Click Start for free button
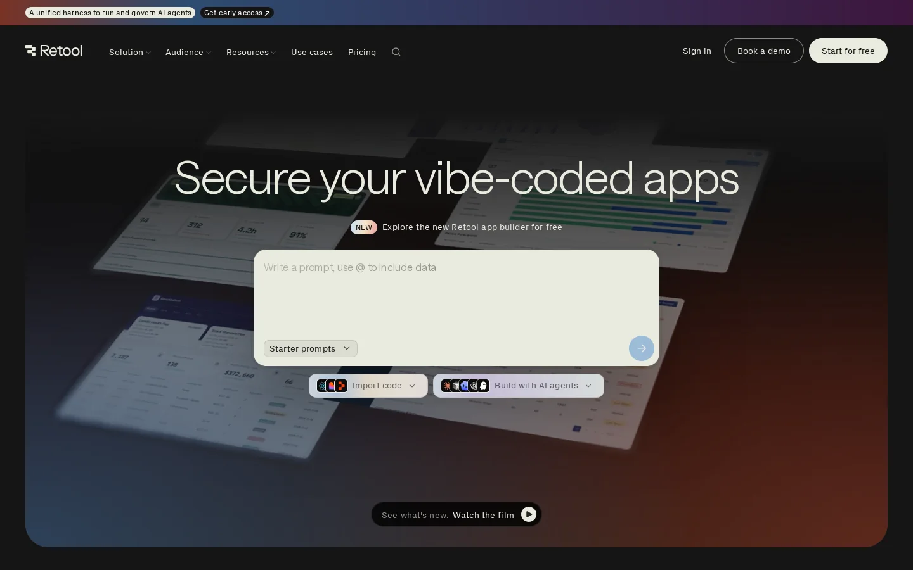 [x=848, y=51]
